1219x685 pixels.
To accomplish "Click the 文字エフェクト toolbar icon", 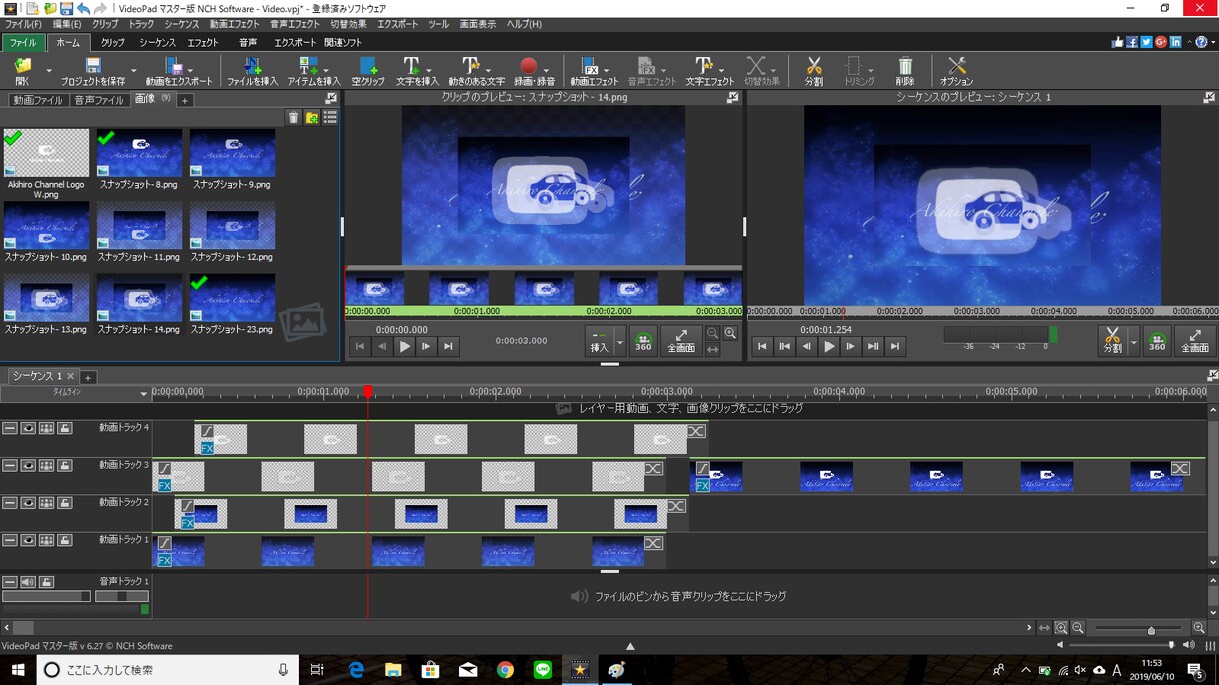I will tap(709, 71).
